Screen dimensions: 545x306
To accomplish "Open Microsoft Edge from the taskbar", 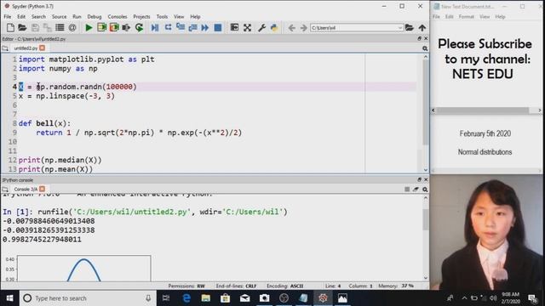I will tap(186, 298).
